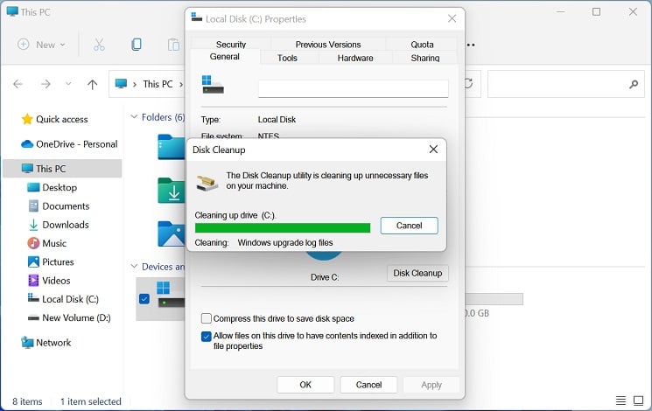Switch to the Hardware tab
652x411 pixels.
[x=355, y=58]
